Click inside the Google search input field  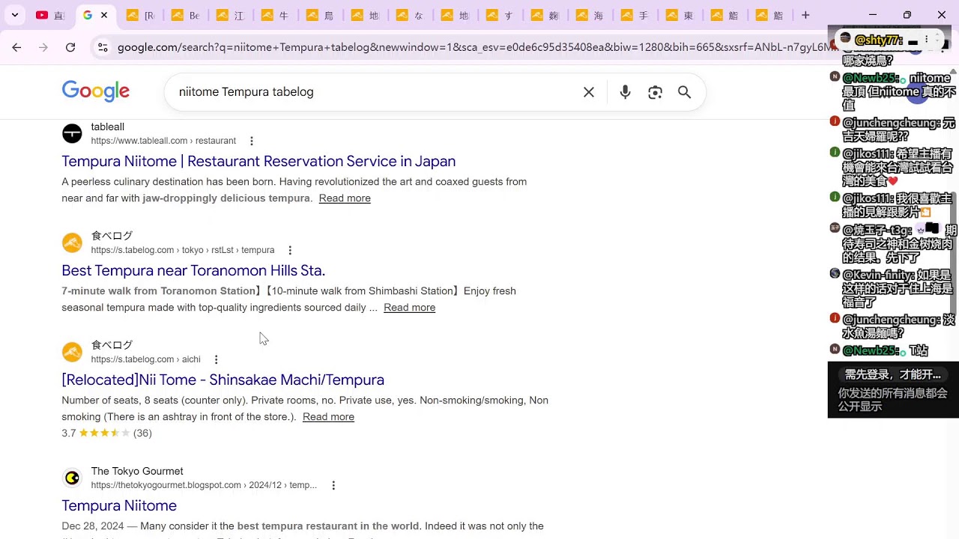375,92
